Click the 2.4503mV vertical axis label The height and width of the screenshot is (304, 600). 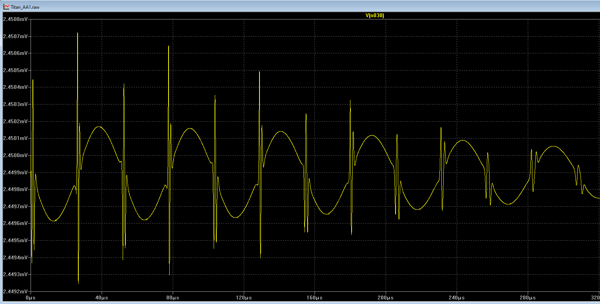(x=15, y=104)
